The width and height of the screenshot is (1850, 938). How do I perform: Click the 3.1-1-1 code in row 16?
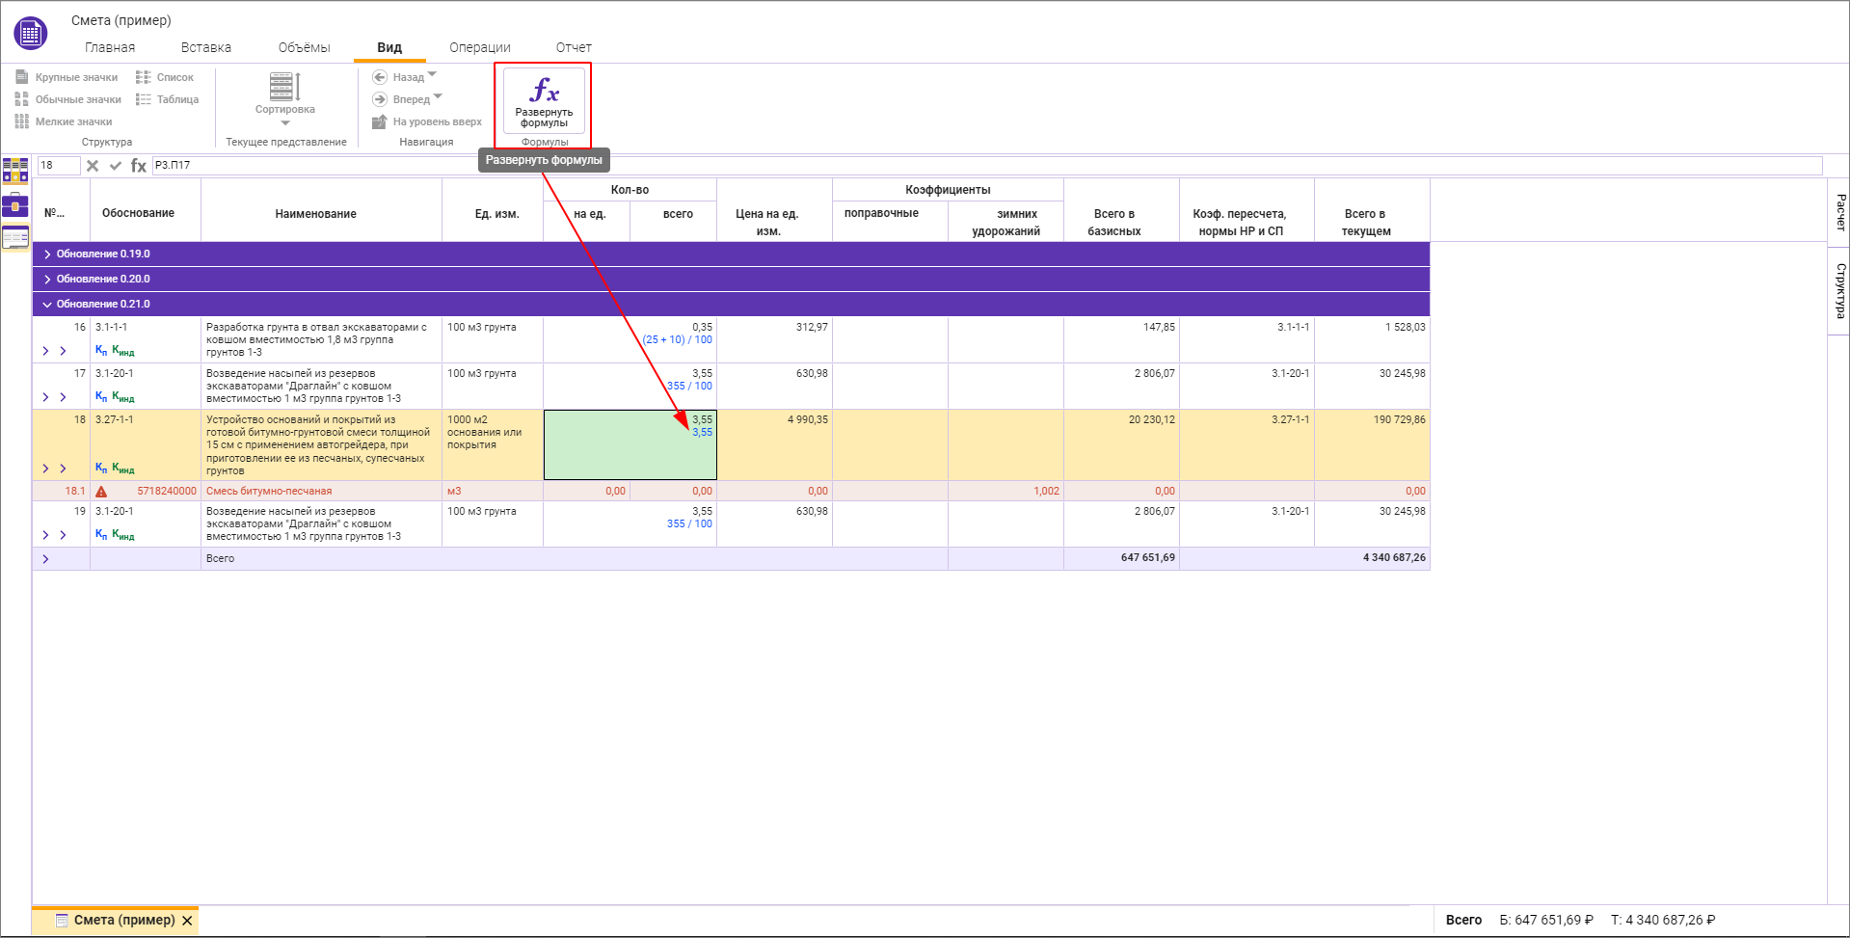[111, 328]
